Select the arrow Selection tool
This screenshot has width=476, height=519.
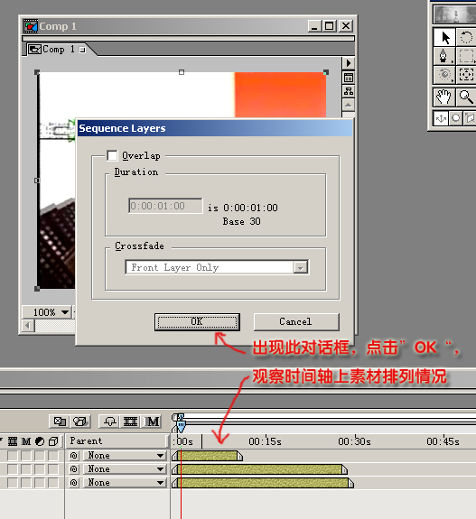point(445,37)
